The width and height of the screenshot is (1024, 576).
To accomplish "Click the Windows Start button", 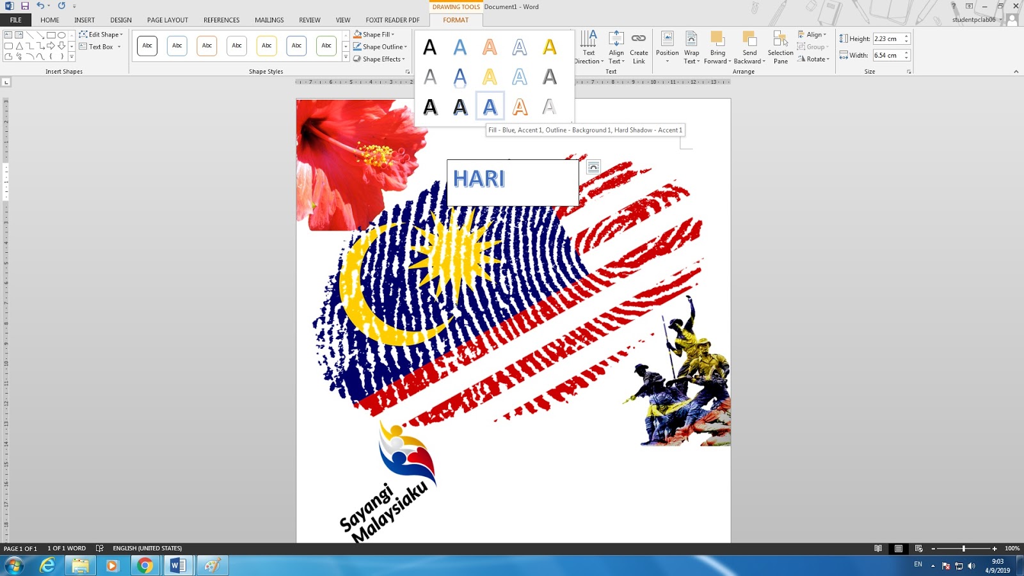I will point(14,566).
